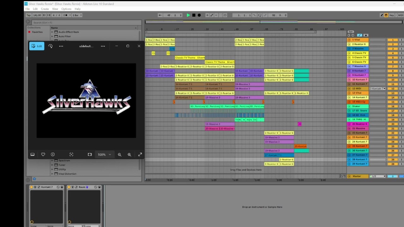
Task: Open the 100% zoom dropdown
Action: click(104, 154)
